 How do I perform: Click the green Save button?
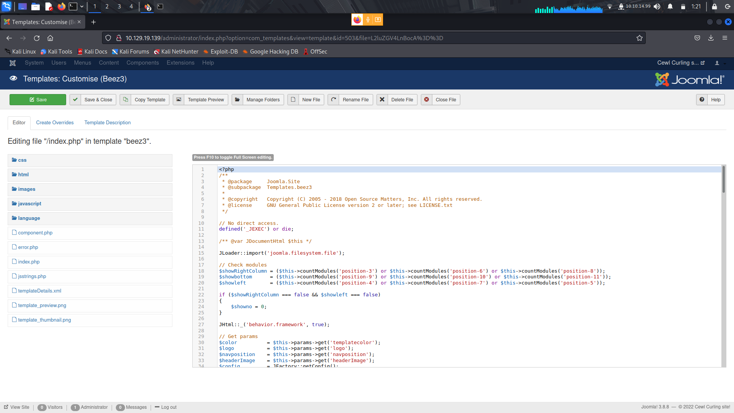tap(38, 100)
